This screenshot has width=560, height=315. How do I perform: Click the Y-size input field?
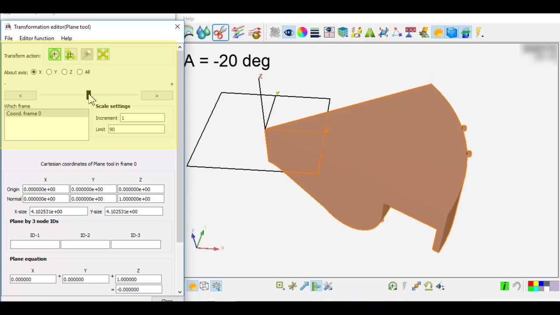pyautogui.click(x=133, y=212)
